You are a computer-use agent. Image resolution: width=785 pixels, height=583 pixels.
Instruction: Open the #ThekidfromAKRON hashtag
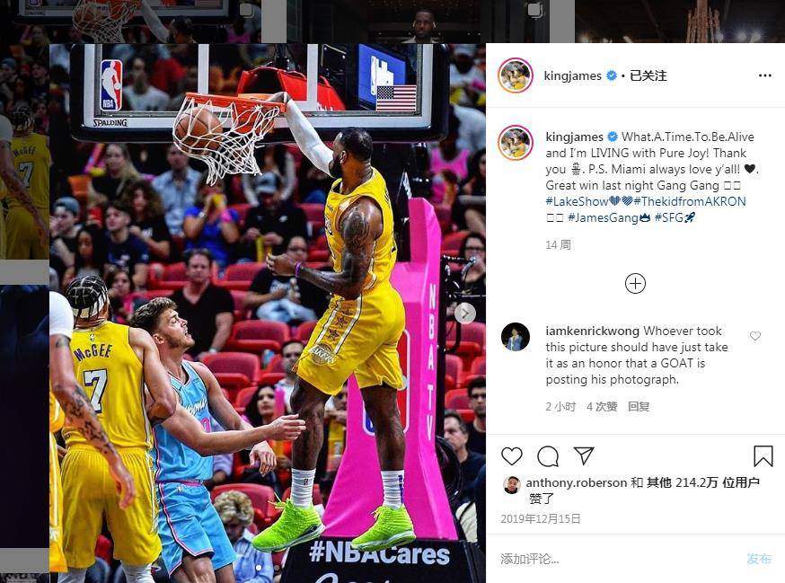[690, 201]
